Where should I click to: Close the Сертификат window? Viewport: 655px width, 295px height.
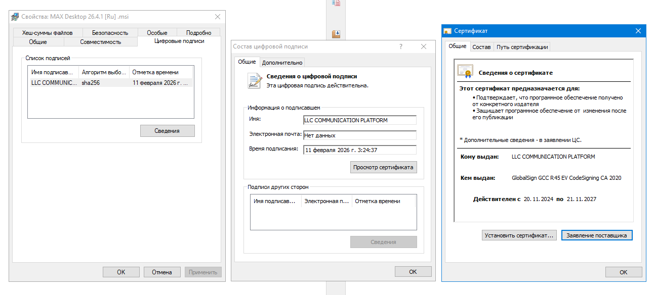click(638, 31)
